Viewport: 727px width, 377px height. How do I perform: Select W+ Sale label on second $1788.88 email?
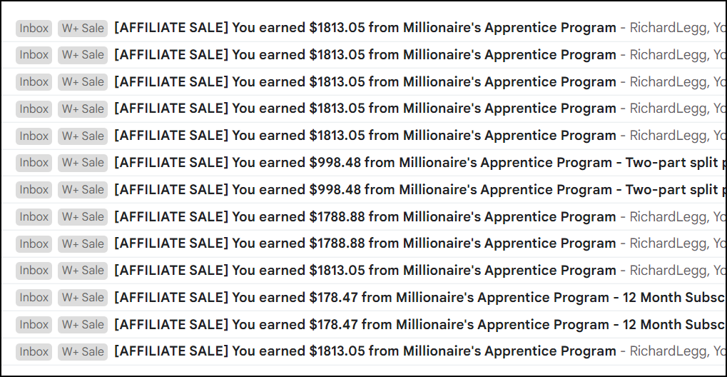pos(83,244)
